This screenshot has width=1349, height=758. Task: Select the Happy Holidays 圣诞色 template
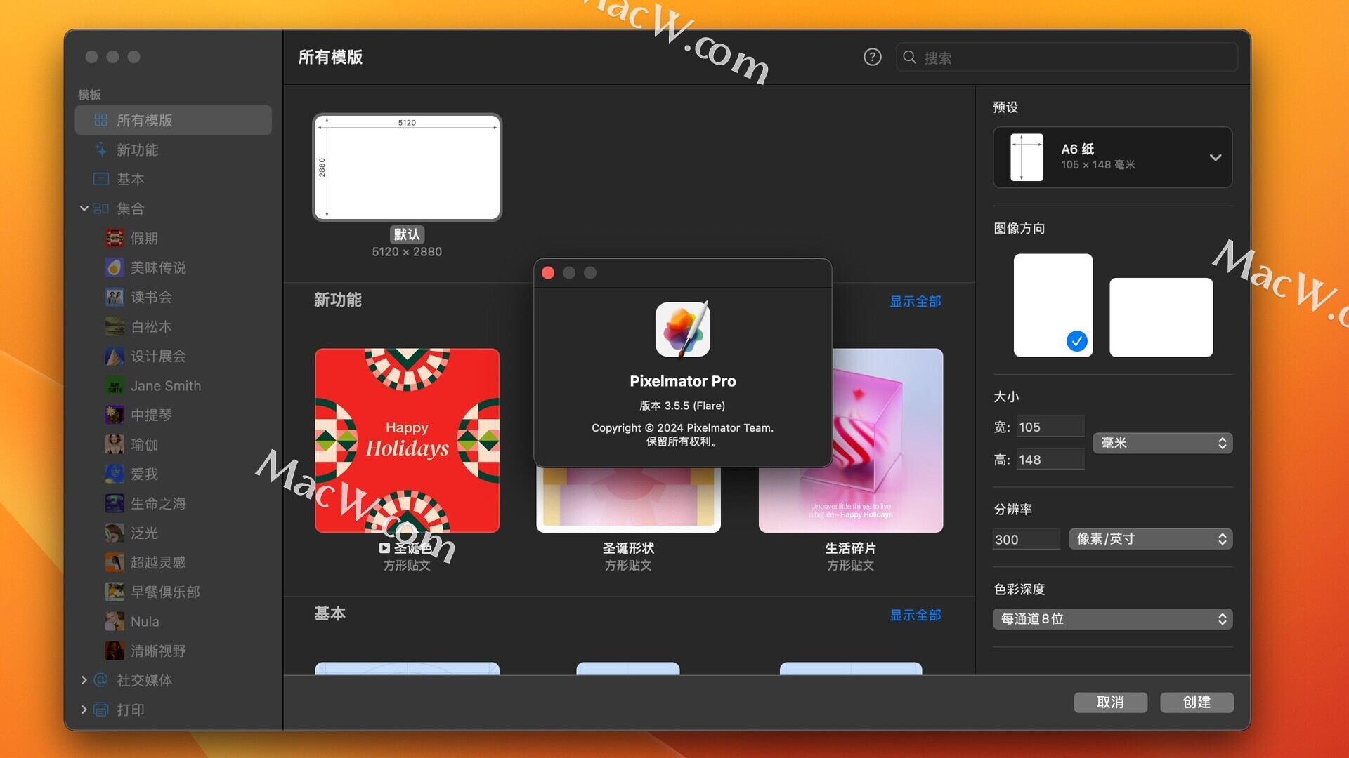click(407, 440)
